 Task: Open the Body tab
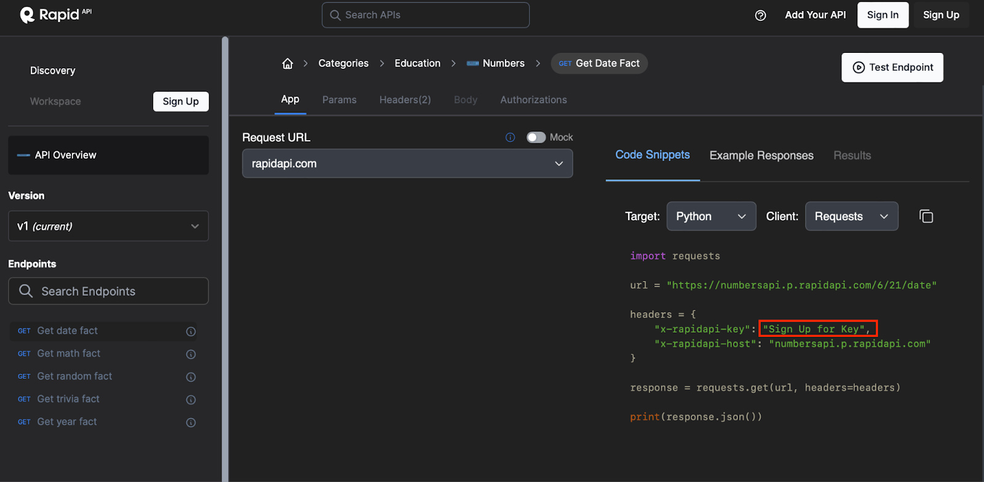(x=466, y=100)
